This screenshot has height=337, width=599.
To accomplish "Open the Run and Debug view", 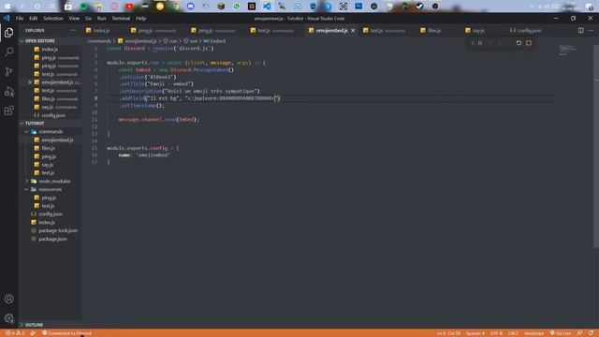I will point(8,92).
